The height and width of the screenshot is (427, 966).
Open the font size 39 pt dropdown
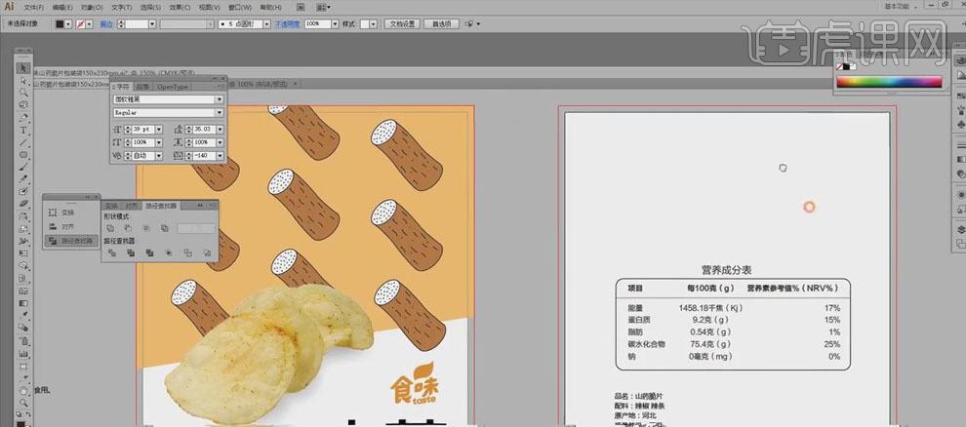coord(159,130)
